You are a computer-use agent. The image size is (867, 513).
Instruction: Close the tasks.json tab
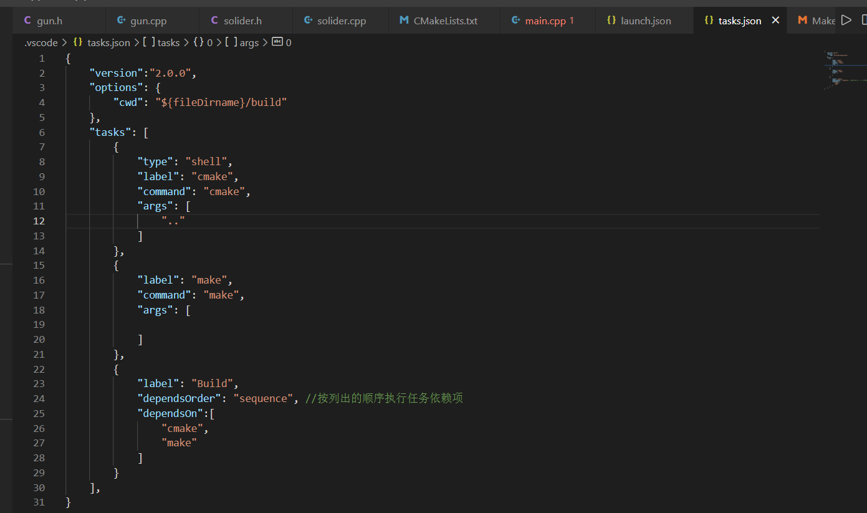pos(775,21)
